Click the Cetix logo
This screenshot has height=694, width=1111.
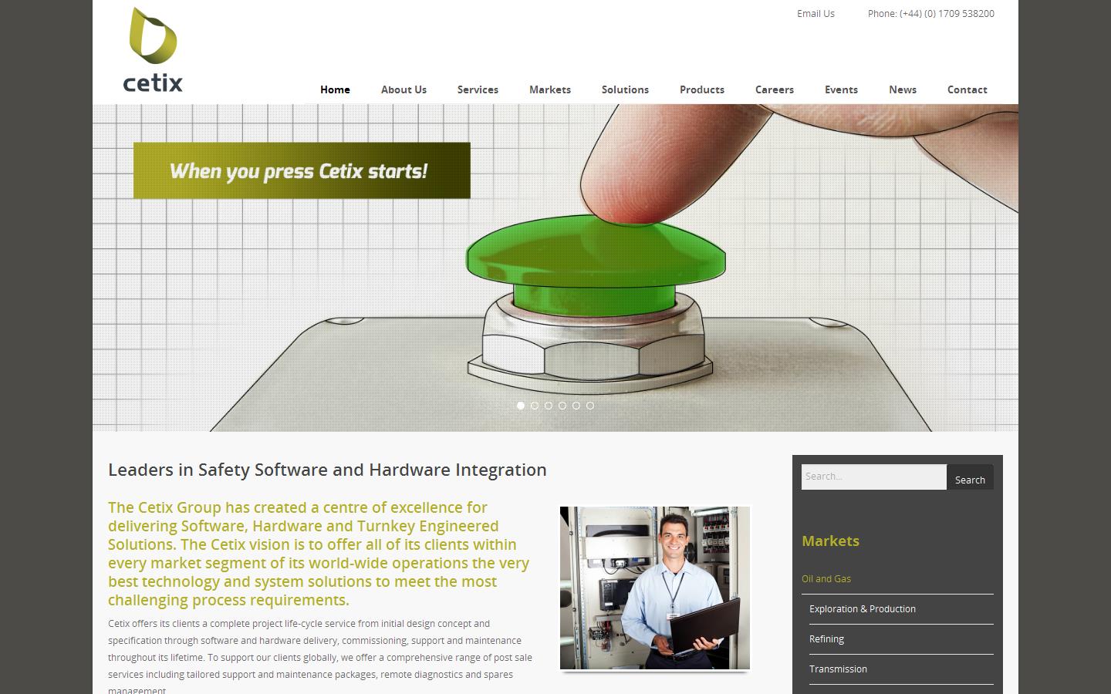point(152,48)
